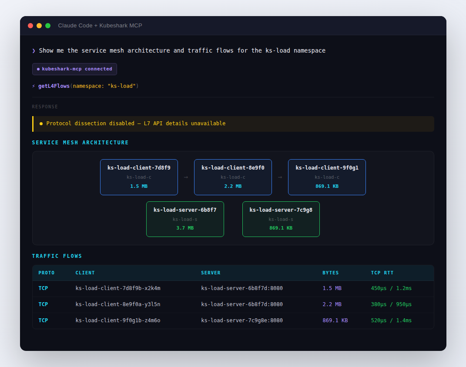
Task: Click the 450µs / 1.2ms RTT cell
Action: point(391,288)
